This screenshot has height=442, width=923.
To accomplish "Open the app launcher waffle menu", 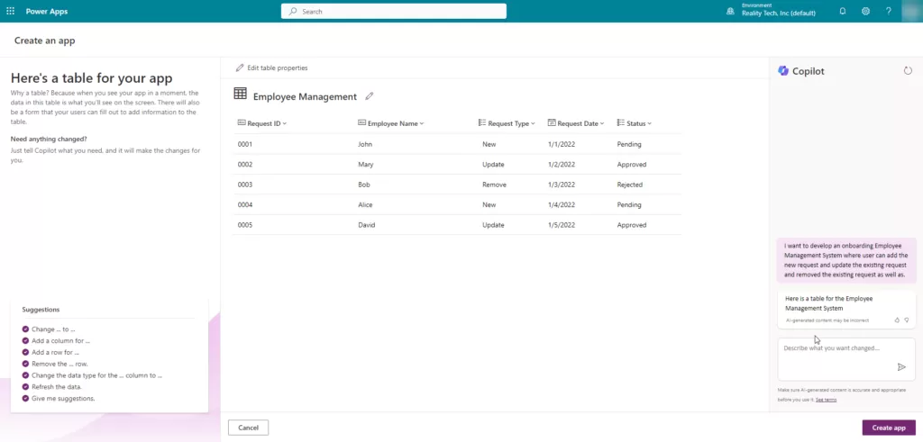I will pos(10,12).
